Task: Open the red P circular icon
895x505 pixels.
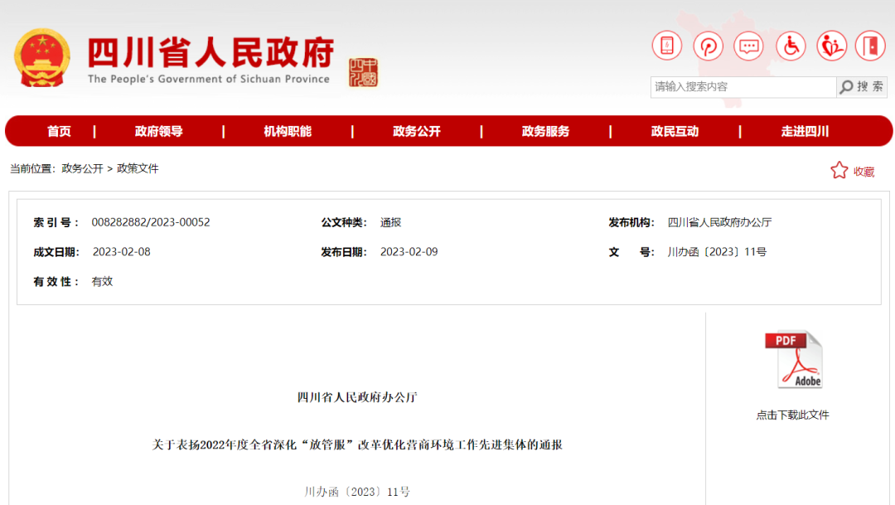Action: point(708,46)
